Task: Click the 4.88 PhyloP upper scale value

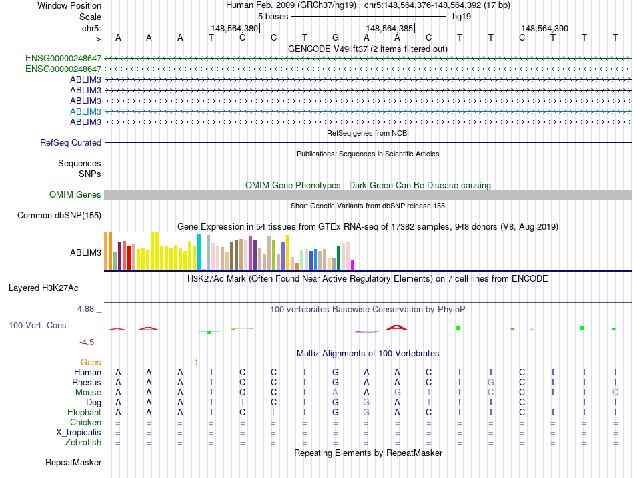Action: coord(85,309)
